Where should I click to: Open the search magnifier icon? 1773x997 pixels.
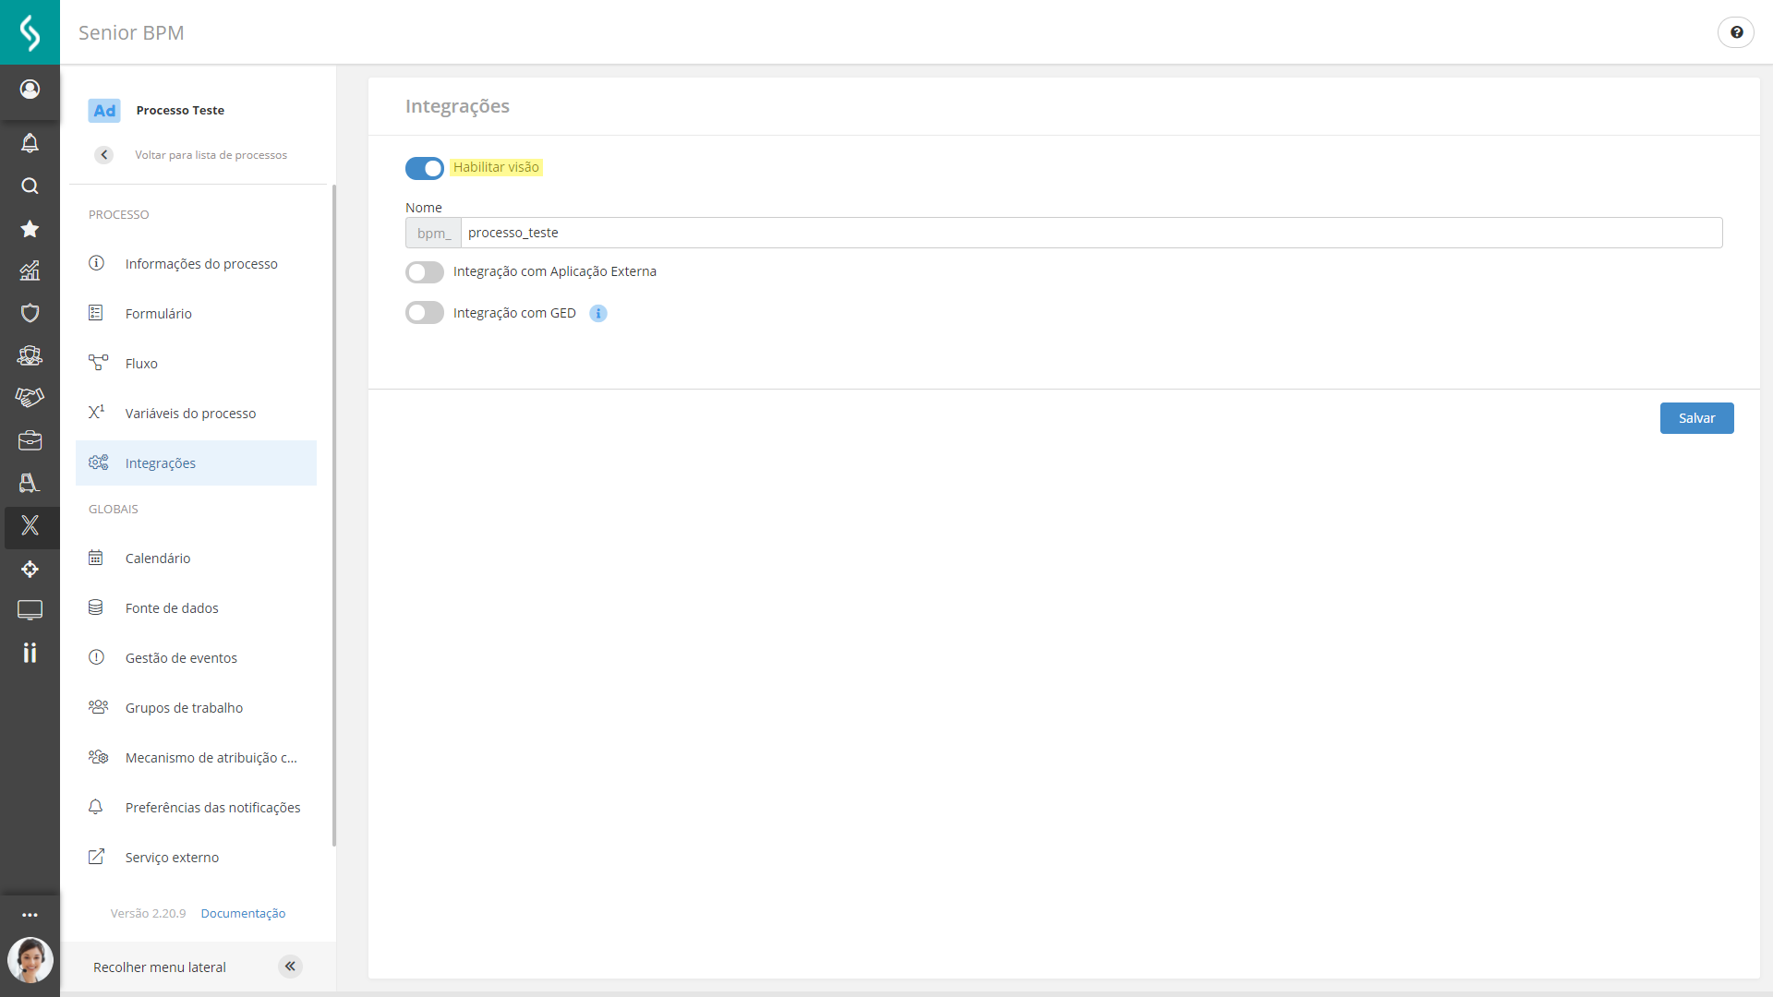click(30, 186)
